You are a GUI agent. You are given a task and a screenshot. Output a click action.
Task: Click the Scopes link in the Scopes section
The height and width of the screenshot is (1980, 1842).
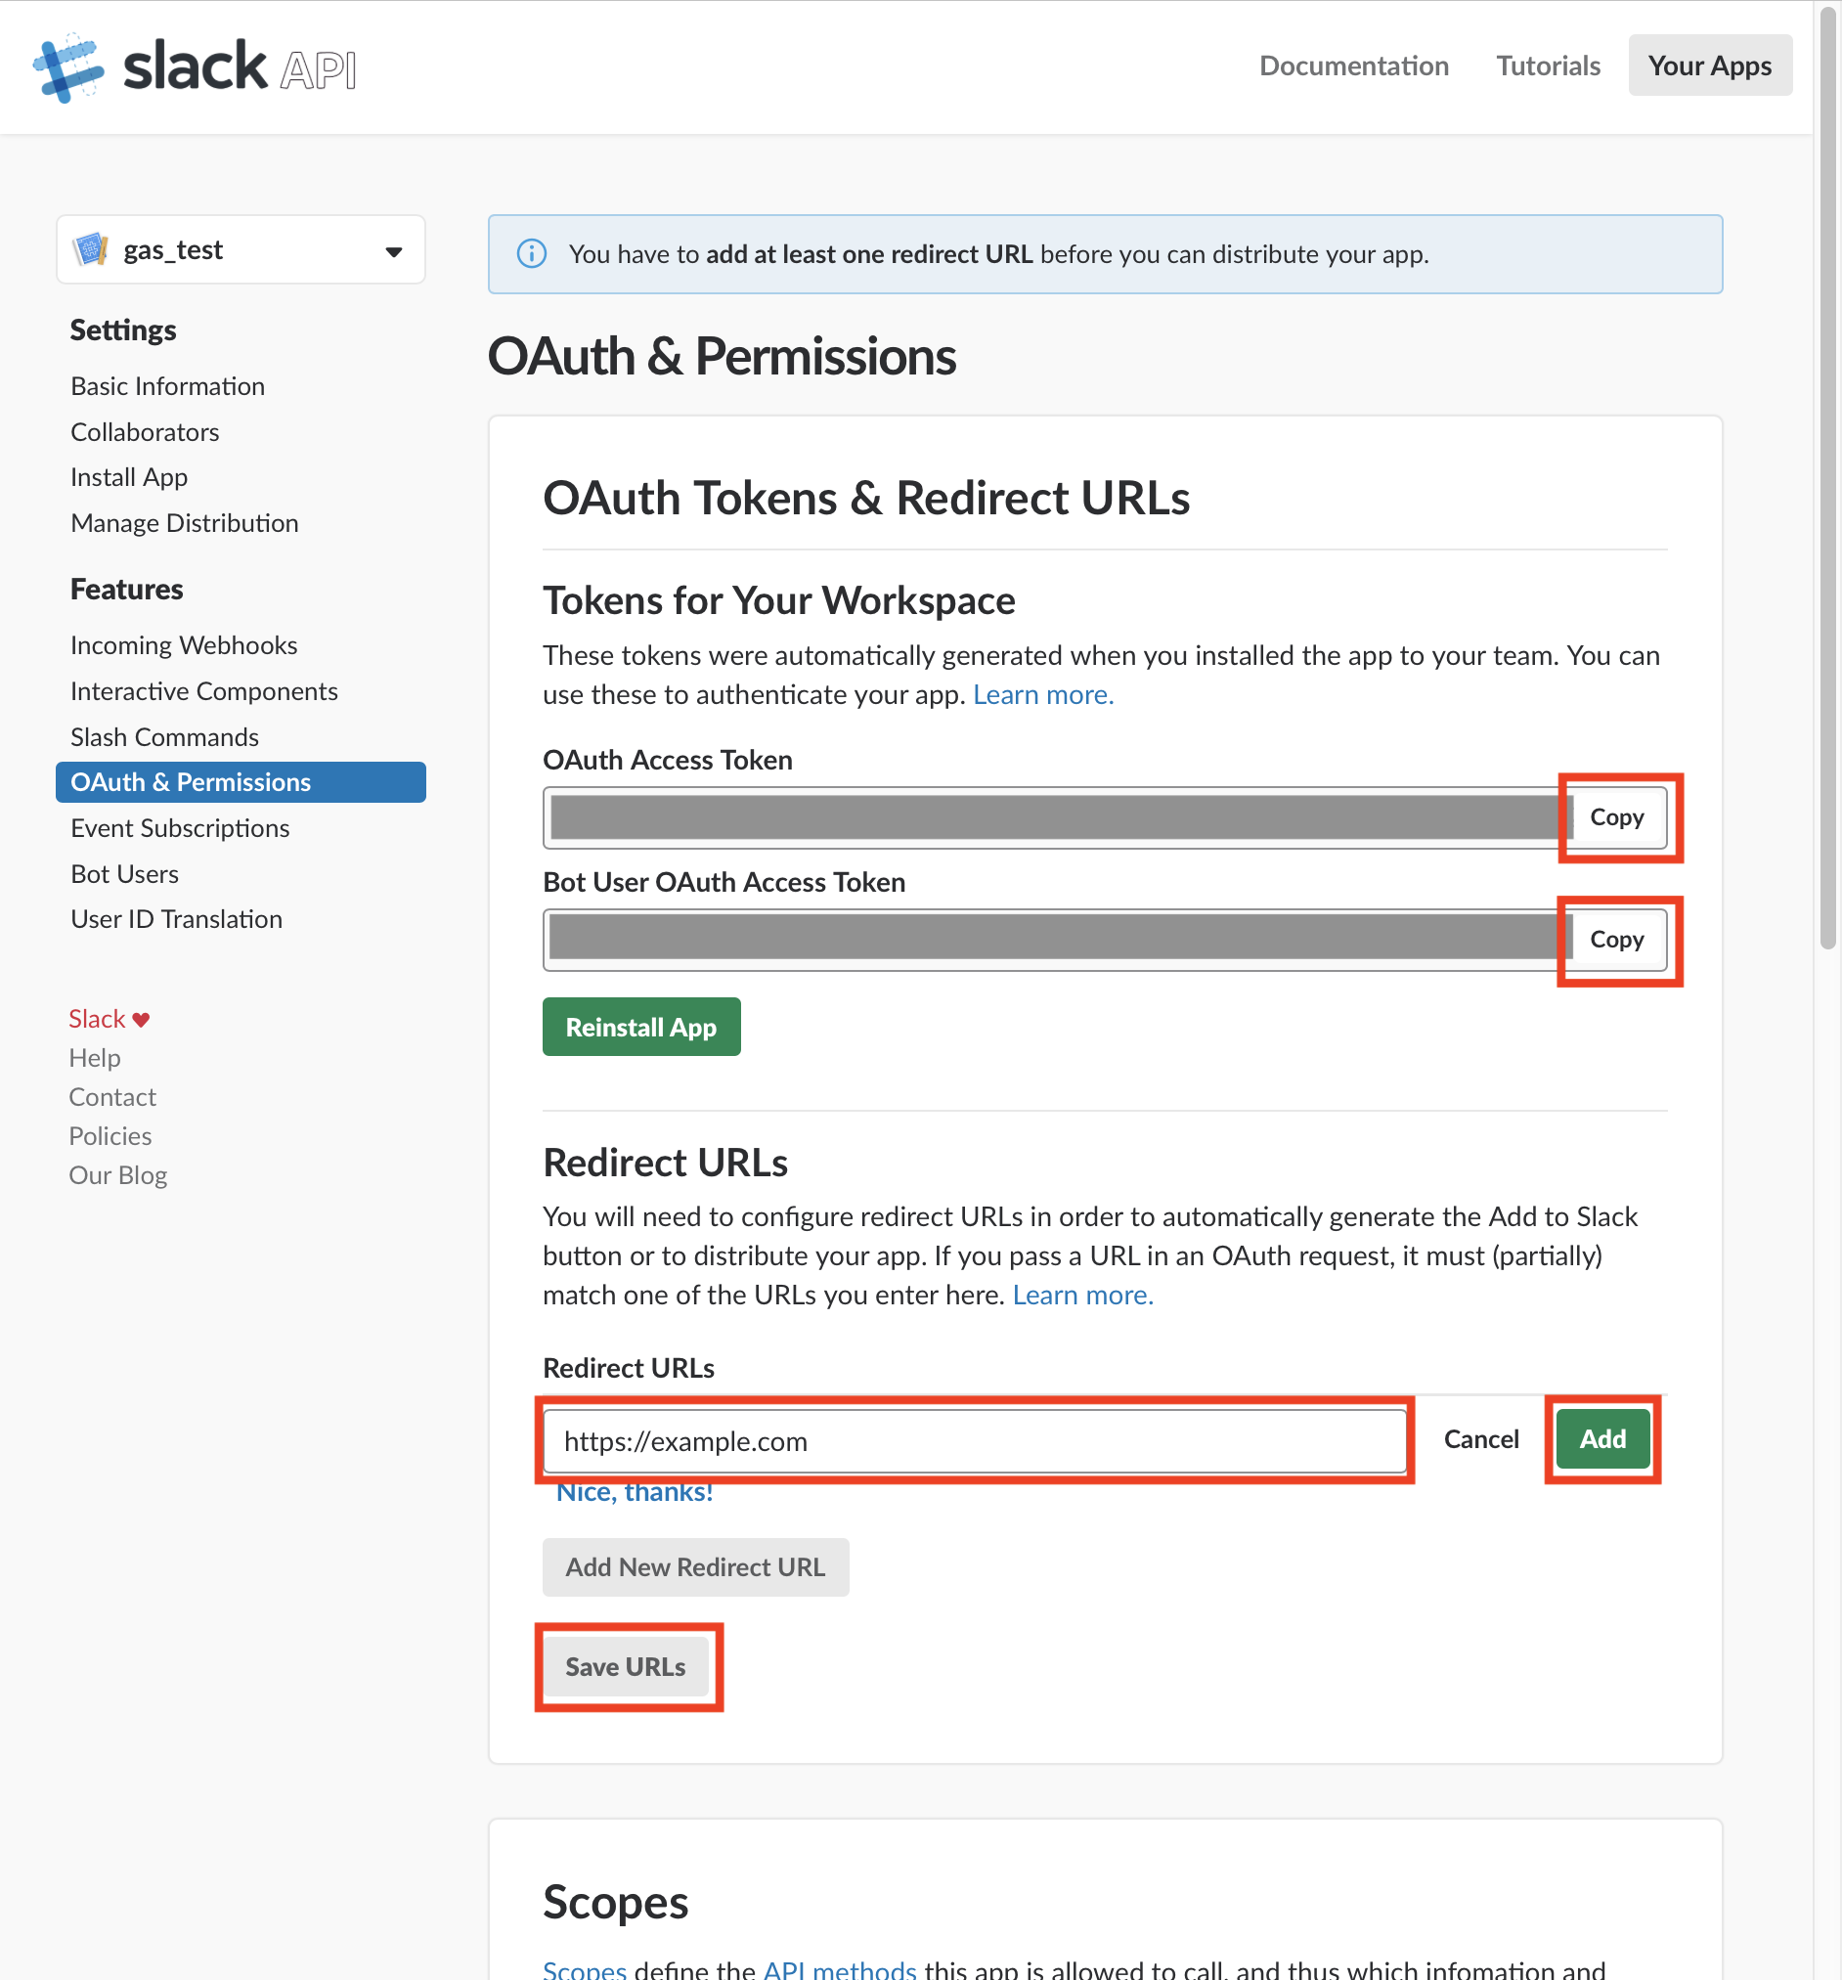tap(585, 1968)
